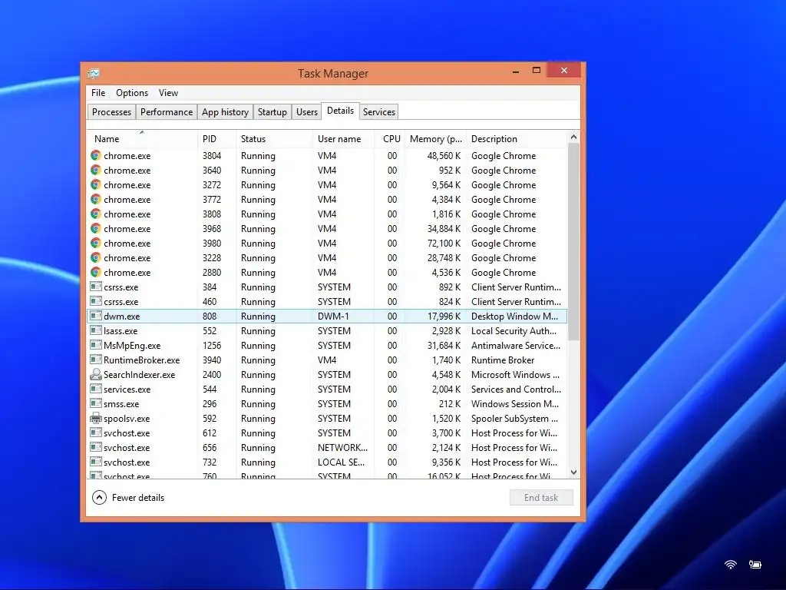Open the Wi-Fi network tray icon

pos(731,565)
